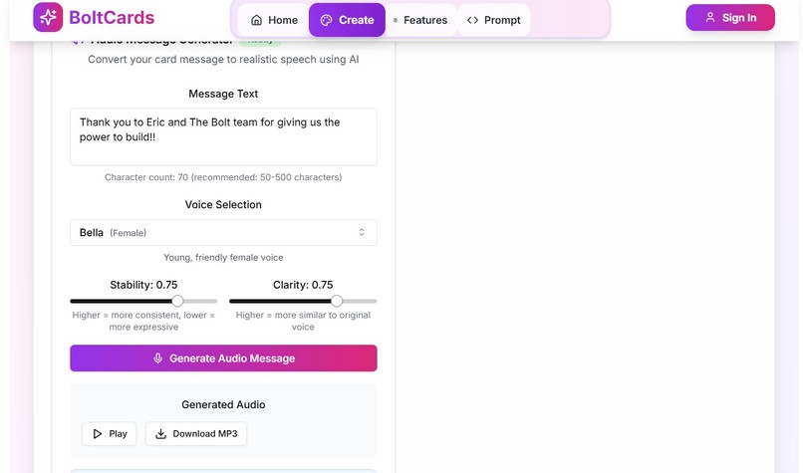Click the palette icon in Create tab

pyautogui.click(x=326, y=20)
